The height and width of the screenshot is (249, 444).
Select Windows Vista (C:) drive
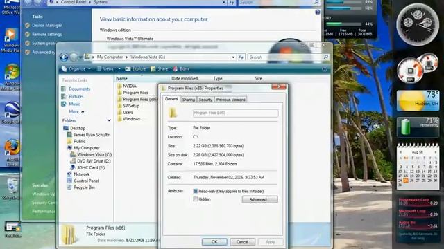pos(91,155)
